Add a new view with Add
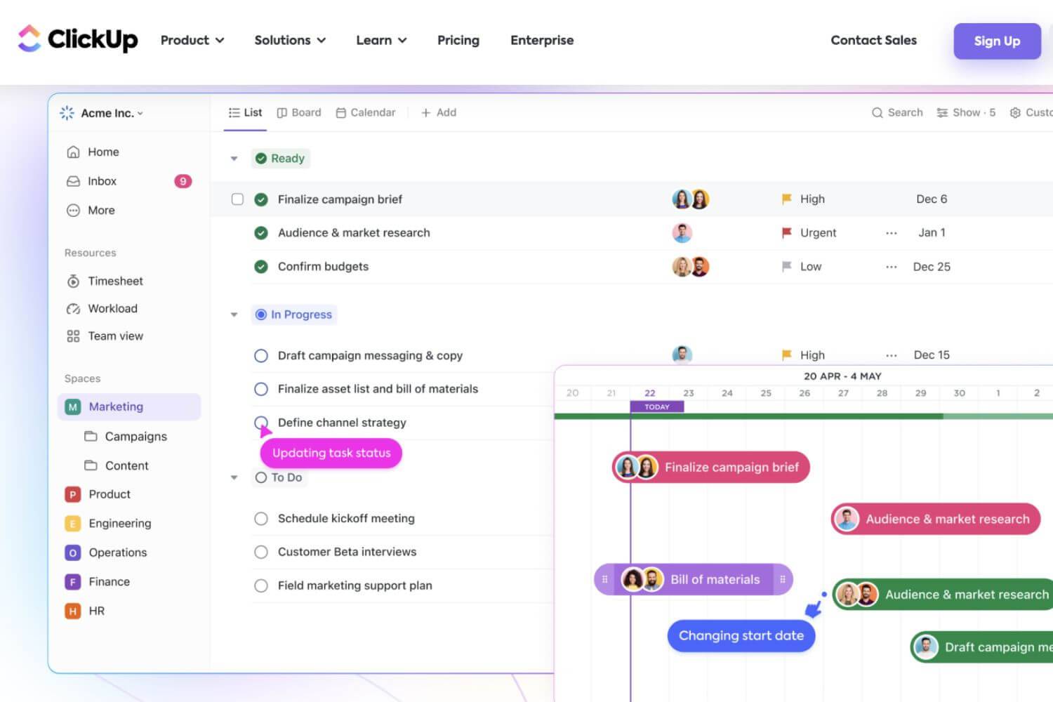The height and width of the screenshot is (702, 1053). pos(439,112)
